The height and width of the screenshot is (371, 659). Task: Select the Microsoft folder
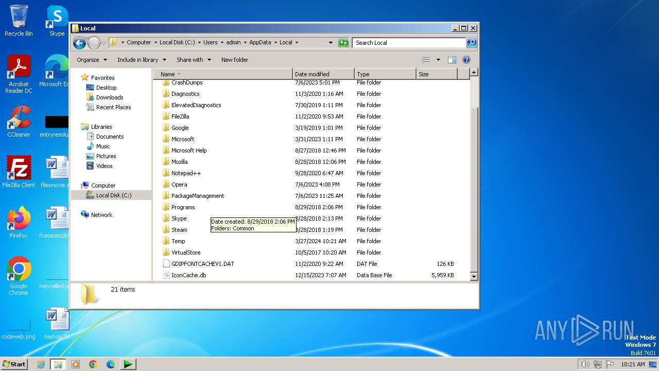click(x=183, y=139)
